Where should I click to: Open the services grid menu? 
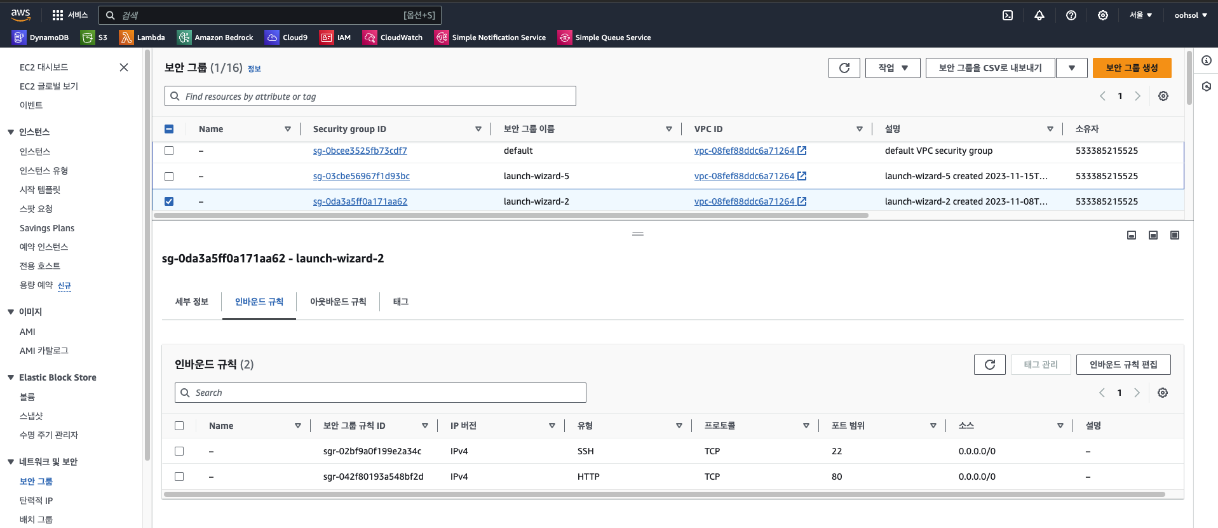(x=58, y=15)
